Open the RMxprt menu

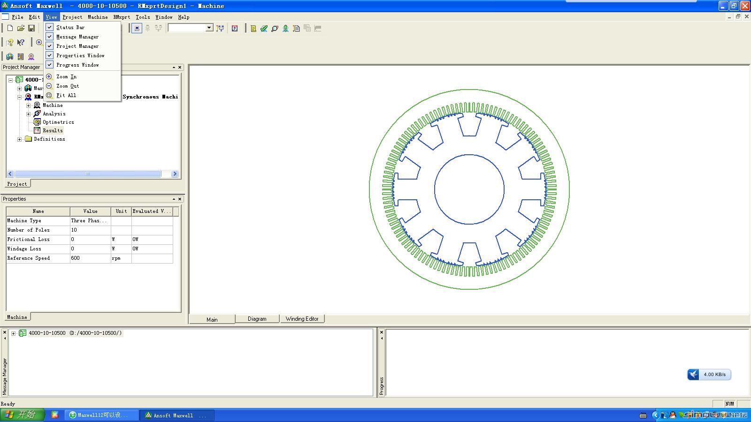click(122, 17)
